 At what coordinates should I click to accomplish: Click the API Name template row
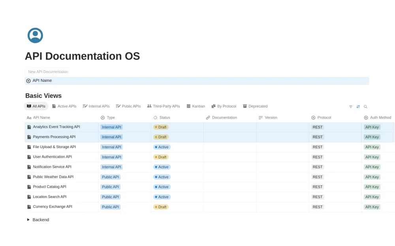(197, 81)
